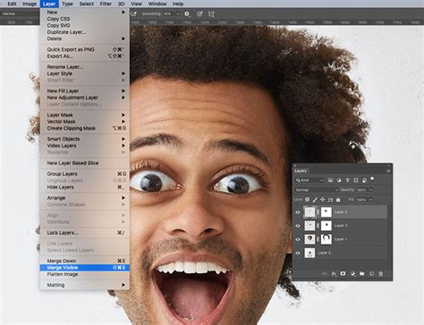Filter layers by pixel layers icon

(330, 180)
